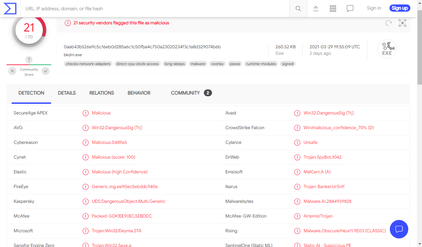The width and height of the screenshot is (422, 247).
Task: Click alert icon beside Trojan:Win32/Deyma.STA
Action: [x=86, y=231]
